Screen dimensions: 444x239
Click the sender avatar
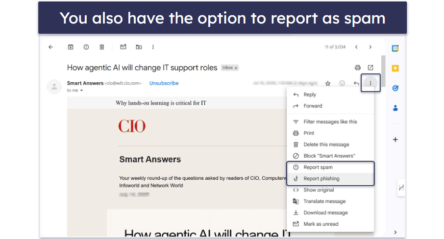click(x=54, y=87)
